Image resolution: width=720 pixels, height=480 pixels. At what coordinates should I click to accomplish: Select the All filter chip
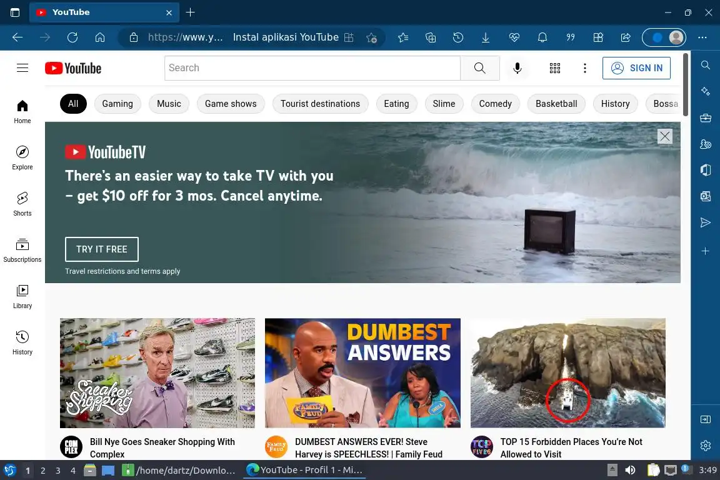(x=73, y=104)
